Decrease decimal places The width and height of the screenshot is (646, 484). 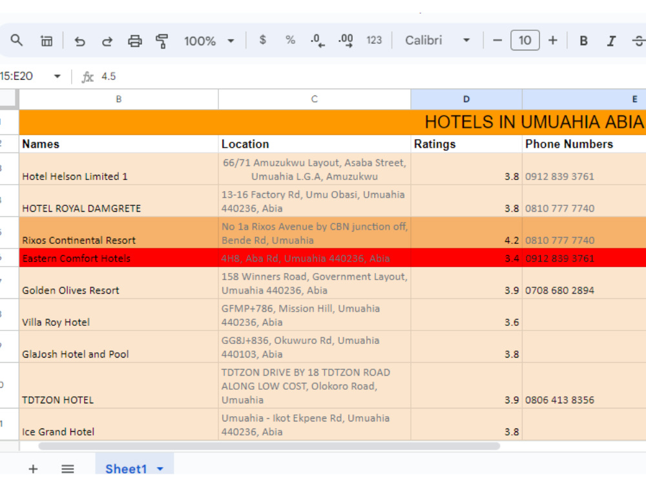317,40
